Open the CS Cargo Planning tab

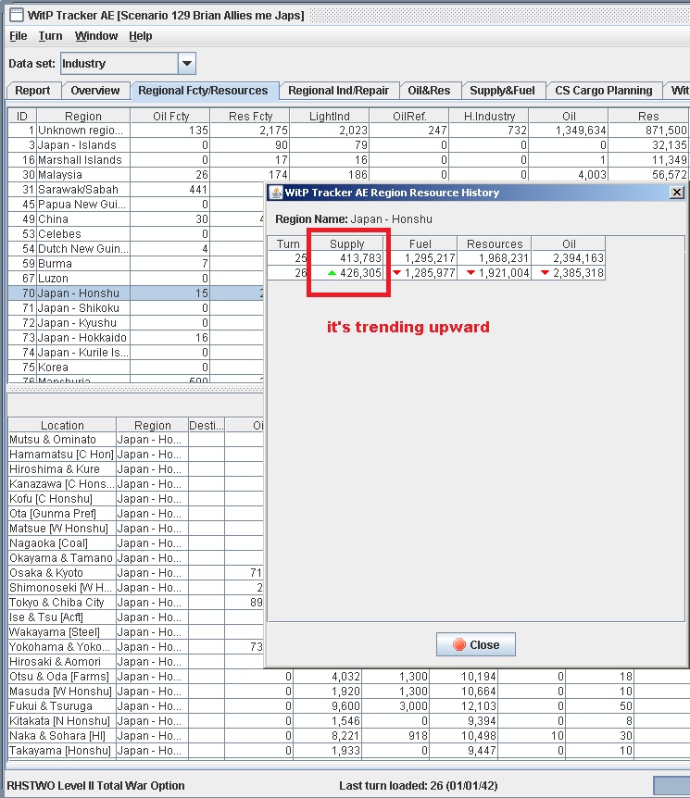[x=604, y=91]
